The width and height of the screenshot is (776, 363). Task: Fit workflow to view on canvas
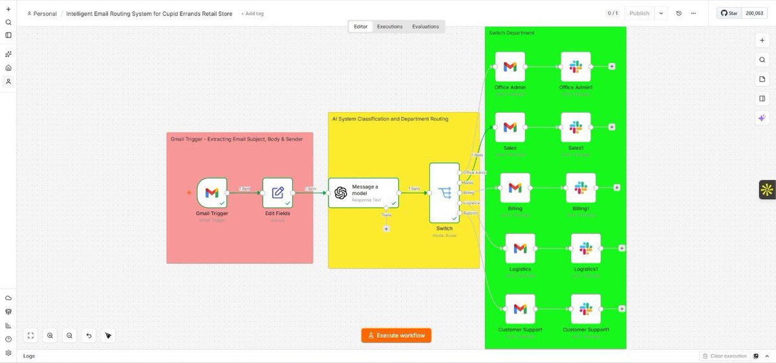click(x=30, y=335)
